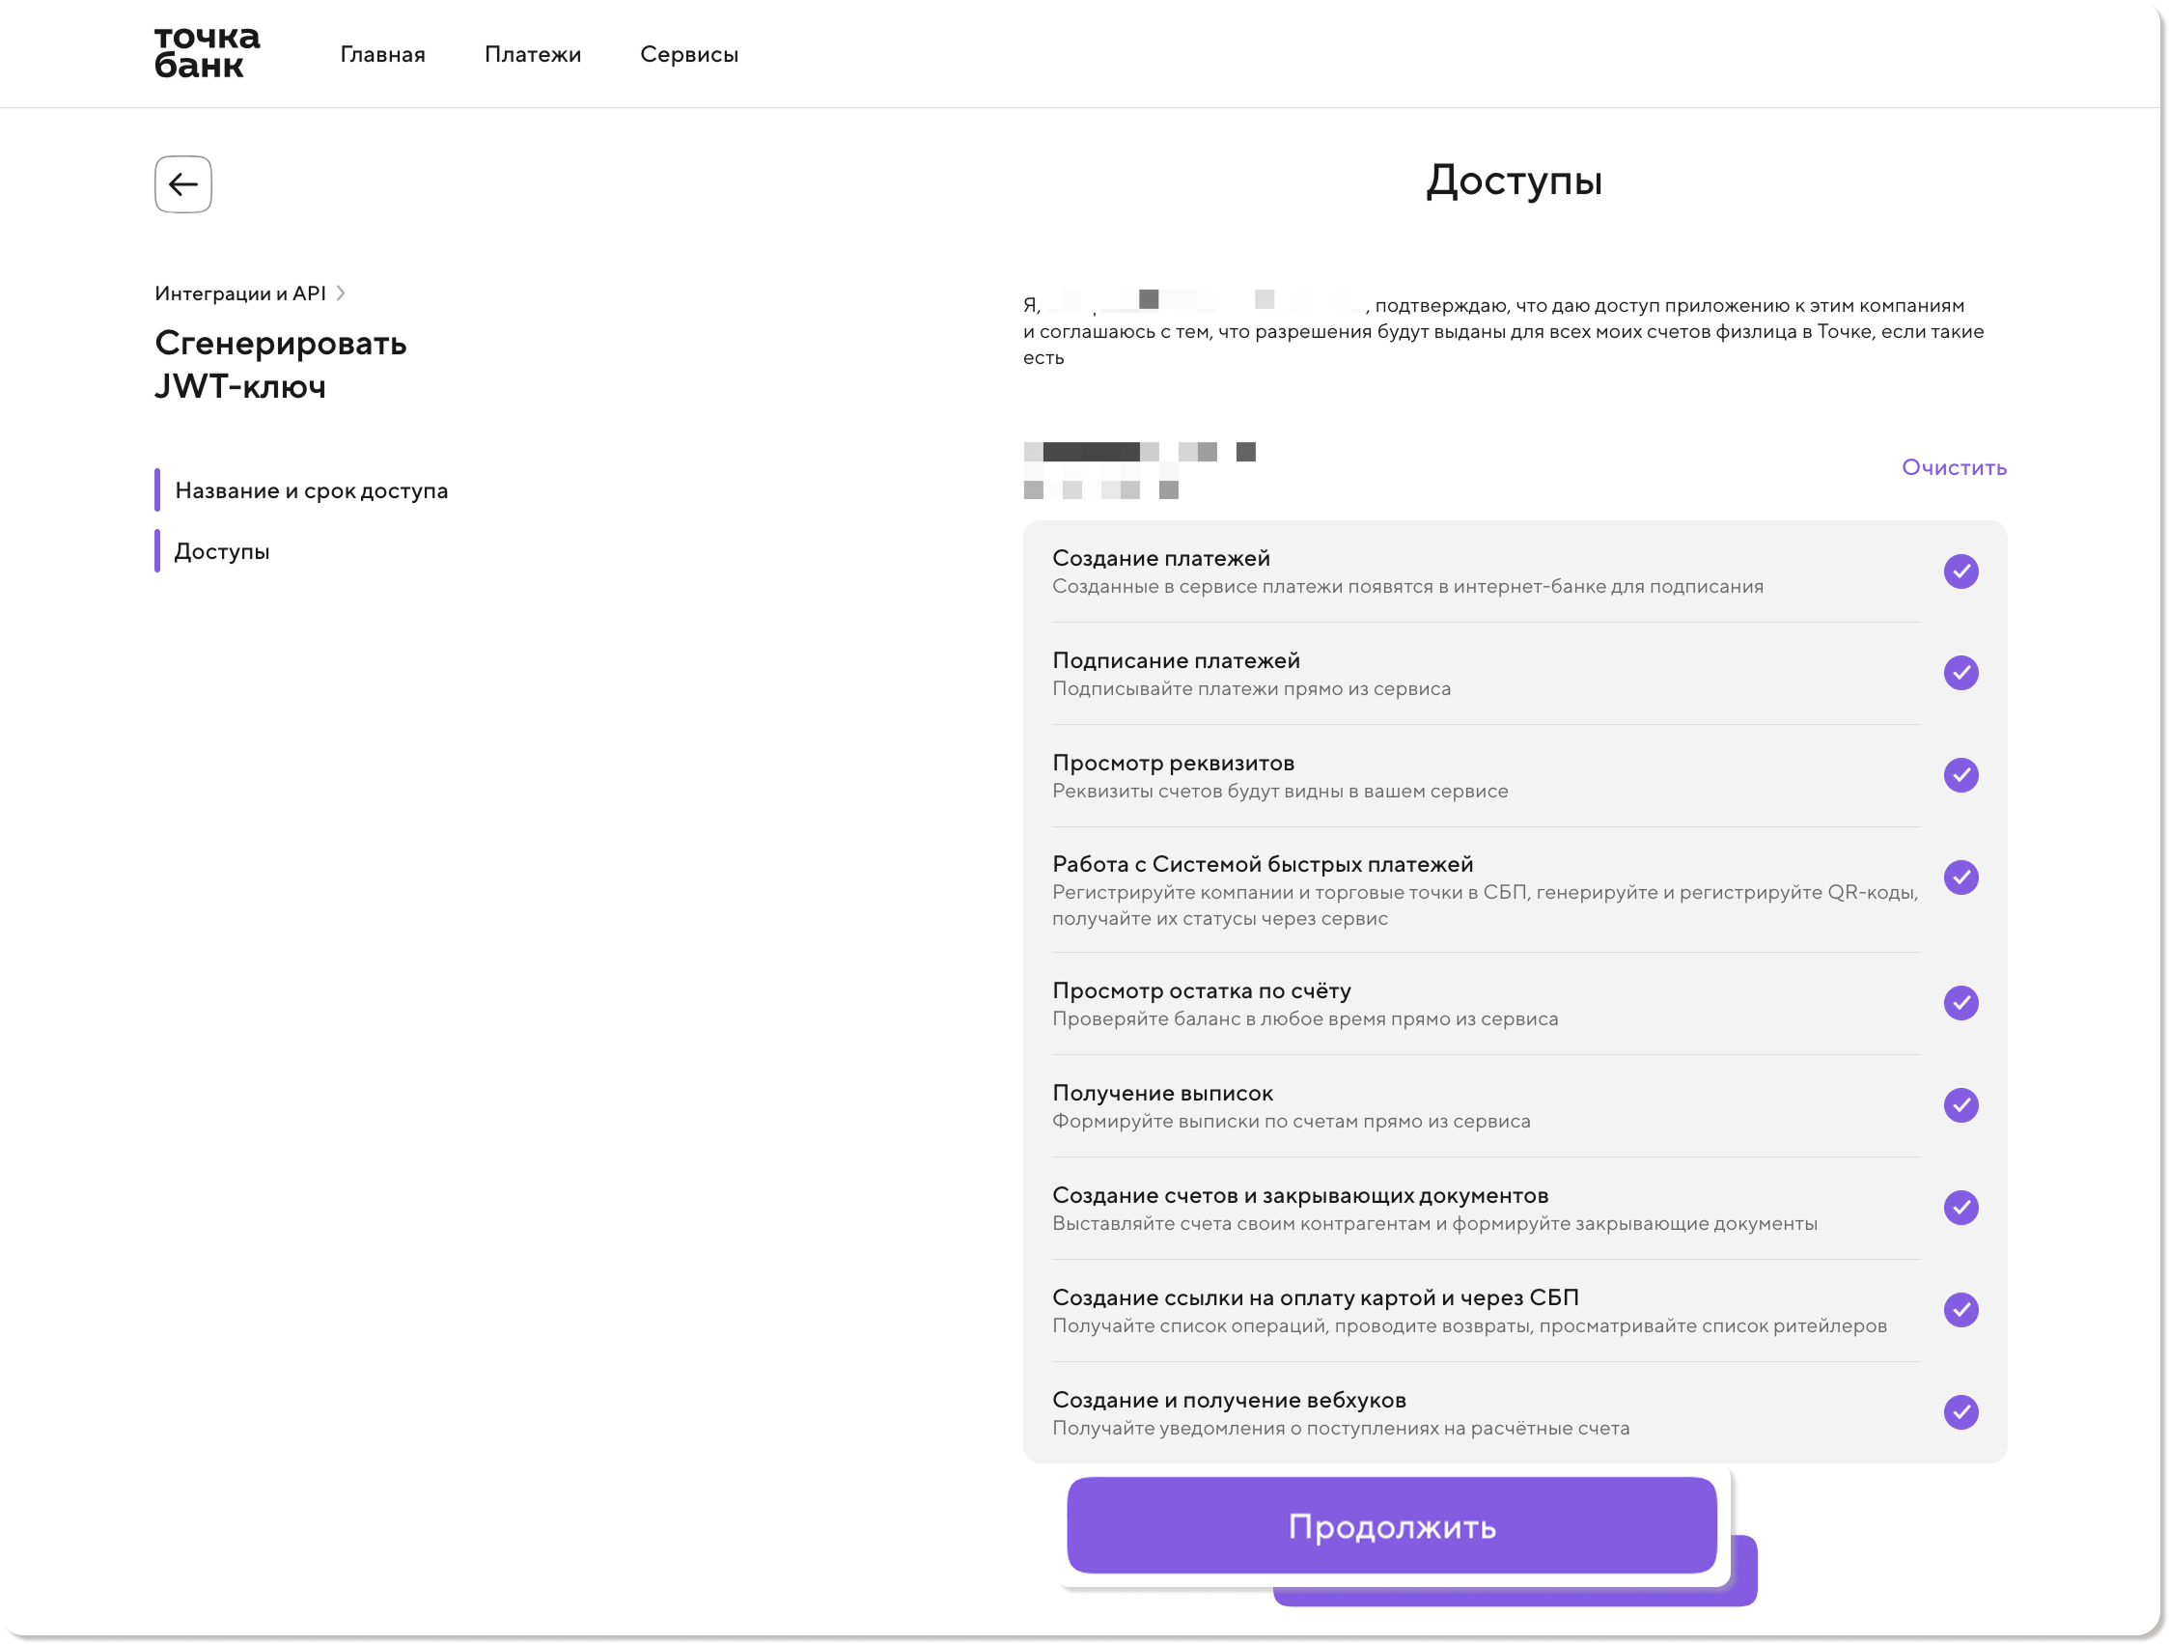Uncheck the Создание платежей permission
2169x1644 pixels.
click(1960, 571)
